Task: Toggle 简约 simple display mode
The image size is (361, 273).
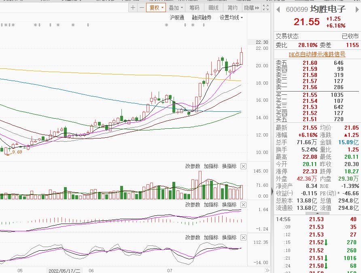Action: coord(232,8)
